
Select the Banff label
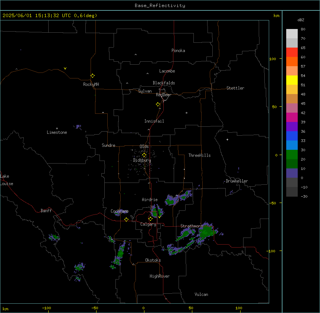tap(46, 211)
